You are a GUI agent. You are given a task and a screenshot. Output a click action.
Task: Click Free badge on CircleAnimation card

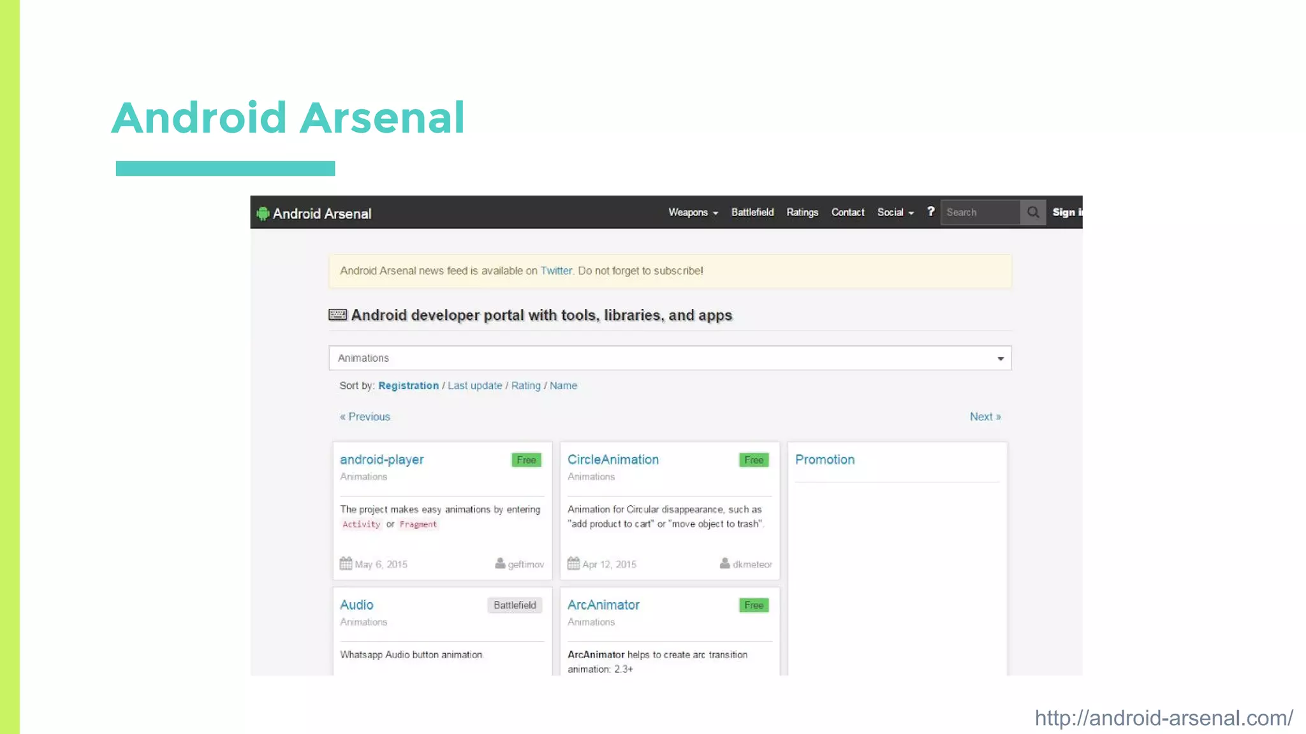754,460
